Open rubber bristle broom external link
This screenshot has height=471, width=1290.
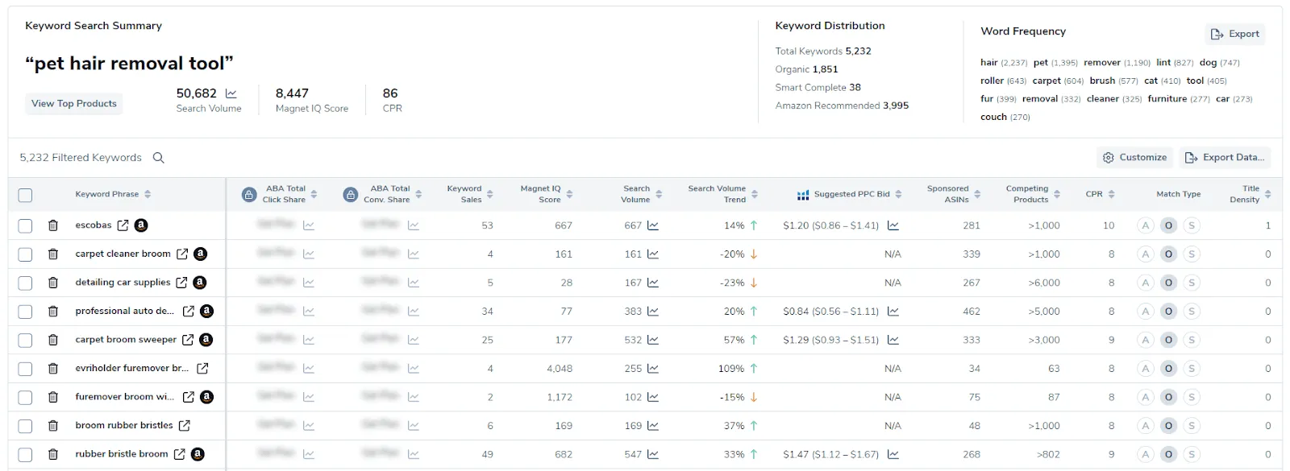point(180,454)
